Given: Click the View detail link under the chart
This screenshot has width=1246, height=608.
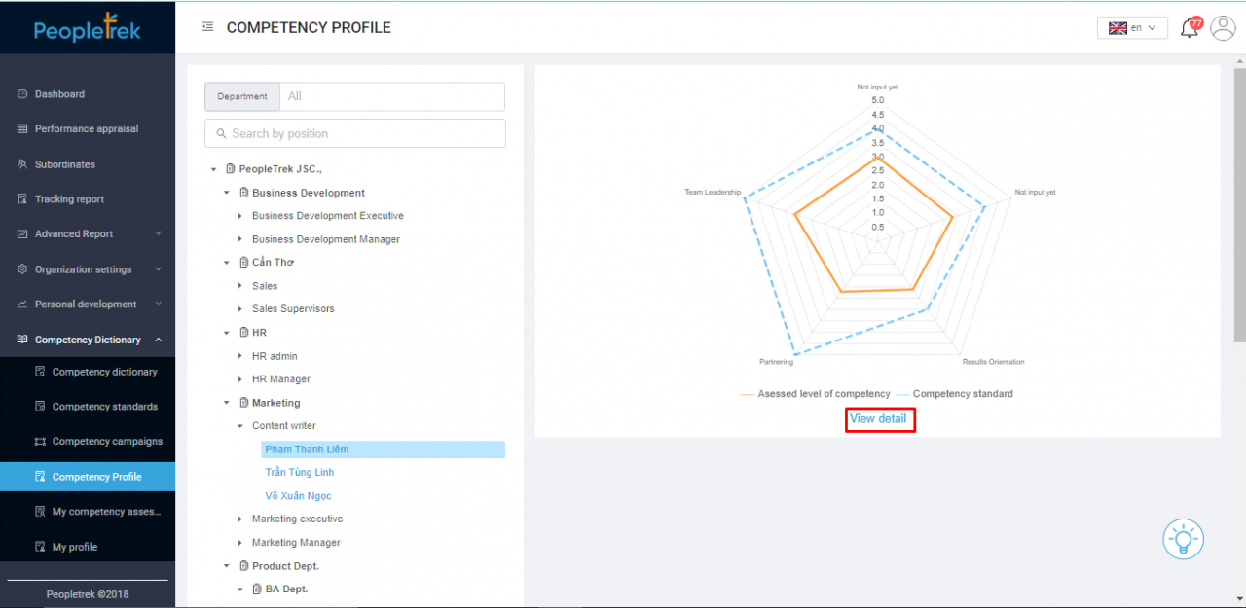Looking at the screenshot, I should click(x=879, y=418).
